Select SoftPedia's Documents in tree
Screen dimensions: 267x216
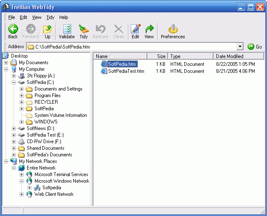pos(49,155)
